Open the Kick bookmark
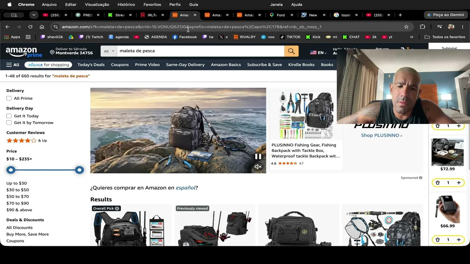The height and width of the screenshot is (264, 470). pos(313,37)
